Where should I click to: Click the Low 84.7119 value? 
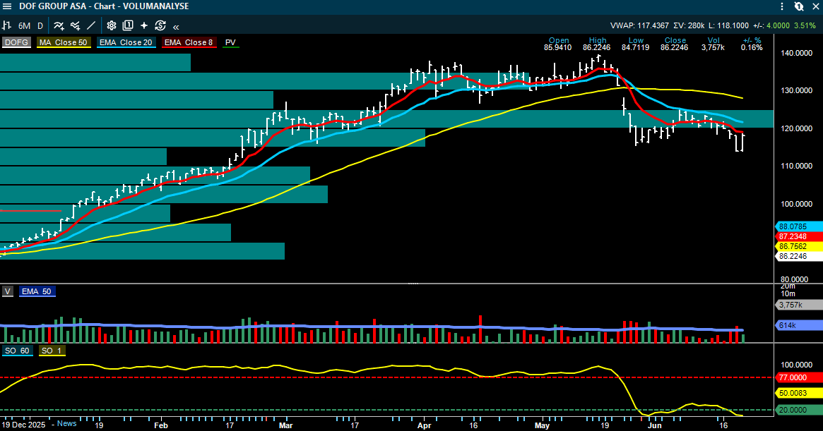pyautogui.click(x=636, y=48)
